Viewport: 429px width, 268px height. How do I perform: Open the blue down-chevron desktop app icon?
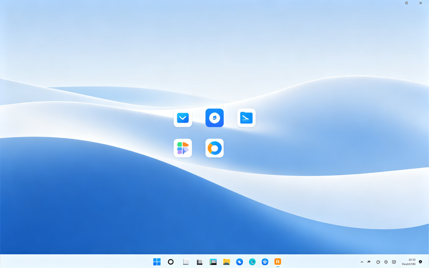[183, 118]
